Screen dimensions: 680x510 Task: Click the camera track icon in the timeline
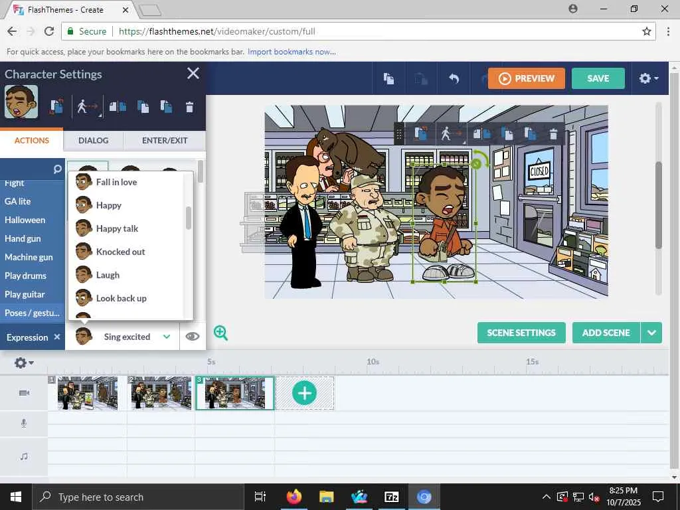(25, 393)
